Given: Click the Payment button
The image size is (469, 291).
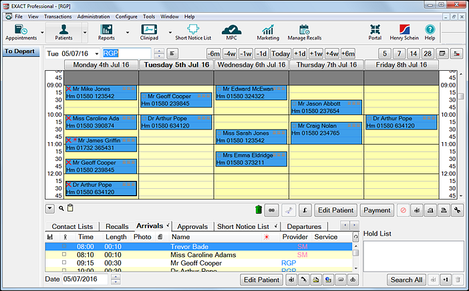Looking at the screenshot, I should click(377, 210).
